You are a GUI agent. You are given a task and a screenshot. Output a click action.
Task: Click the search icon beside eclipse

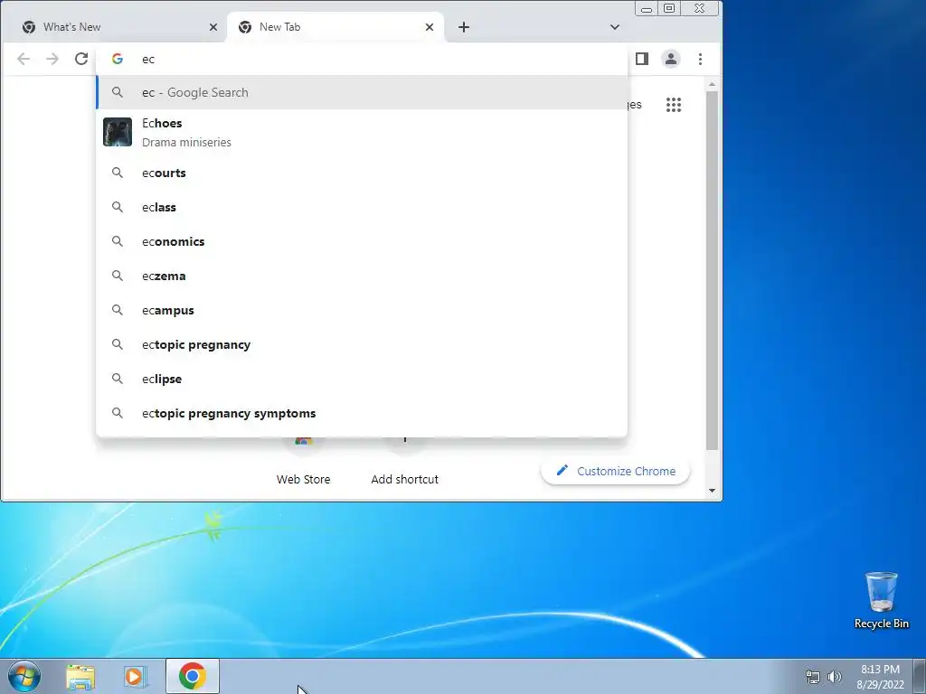click(x=118, y=379)
